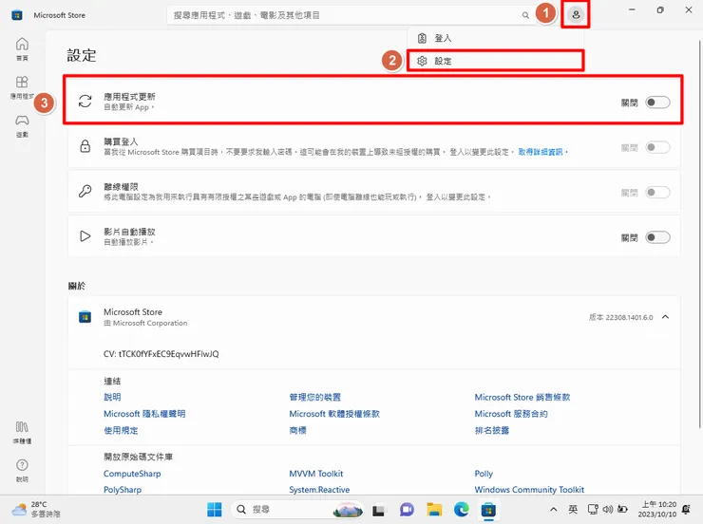Click the input language indicator 英
Viewport: 703px width, 524px height.
tap(573, 509)
